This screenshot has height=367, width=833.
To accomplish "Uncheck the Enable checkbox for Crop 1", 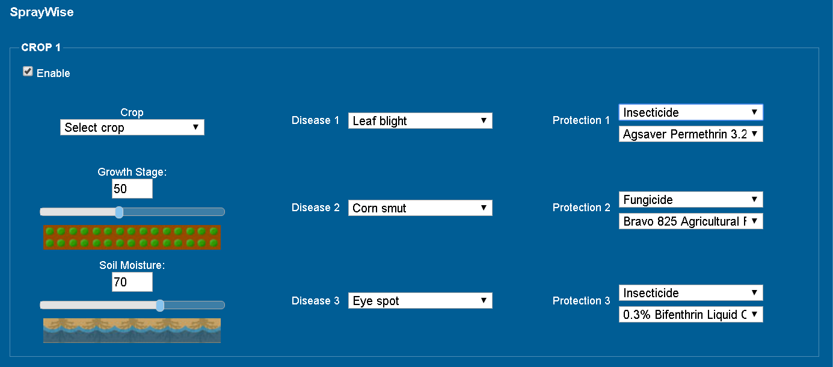I will click(28, 72).
